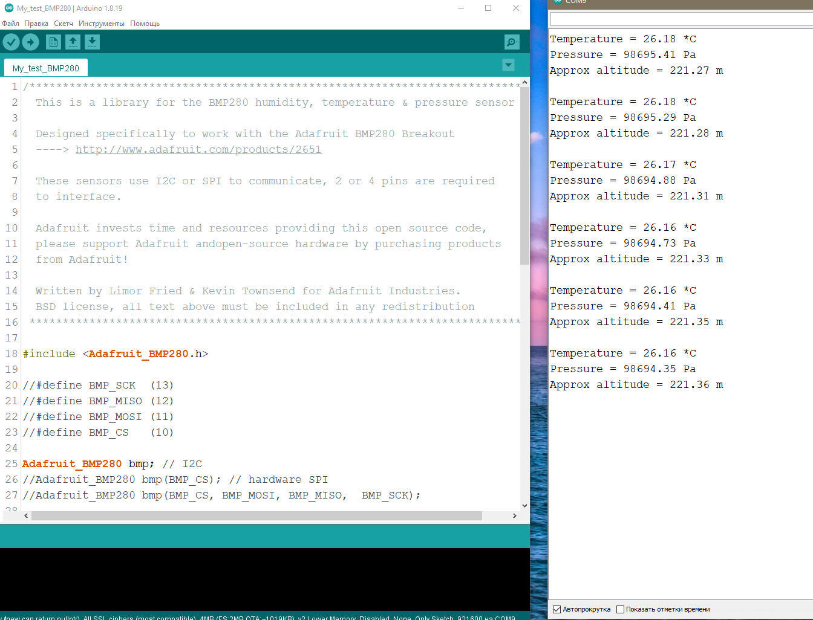The image size is (813, 620).
Task: Open the Инструменты menu
Action: (x=102, y=24)
